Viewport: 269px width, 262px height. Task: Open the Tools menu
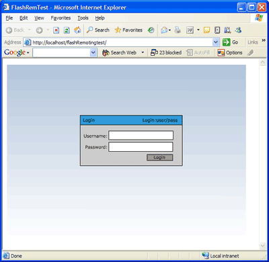pyautogui.click(x=83, y=18)
